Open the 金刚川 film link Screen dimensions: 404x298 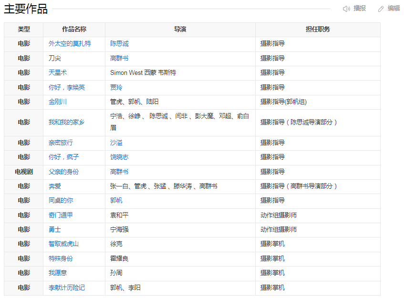point(58,102)
